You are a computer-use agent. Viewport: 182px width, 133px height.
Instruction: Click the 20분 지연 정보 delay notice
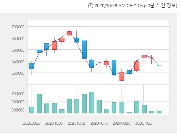pos(160,6)
